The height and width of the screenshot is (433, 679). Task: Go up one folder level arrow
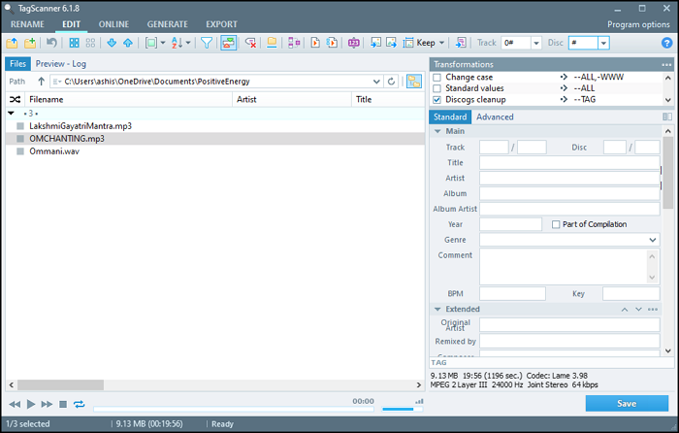41,81
